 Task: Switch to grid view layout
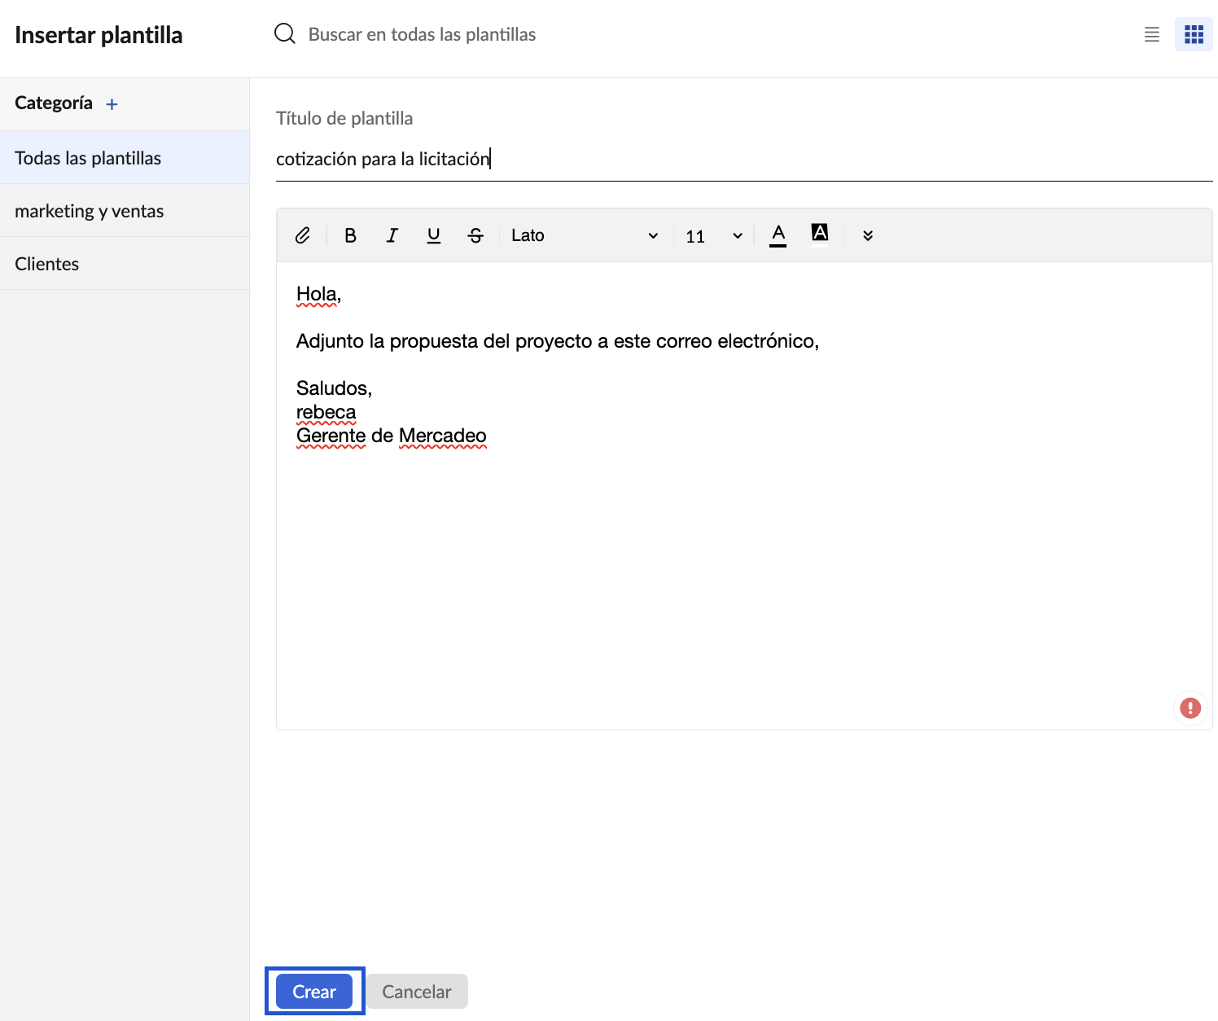1194,34
